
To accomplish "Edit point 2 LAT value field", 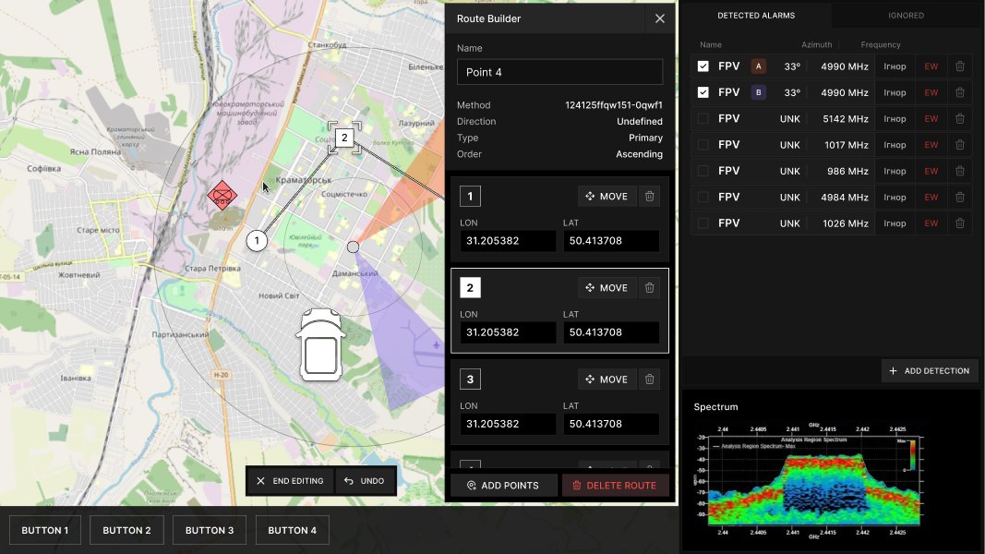I will pos(611,332).
